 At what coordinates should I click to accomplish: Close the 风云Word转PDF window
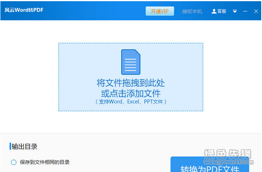point(256,11)
